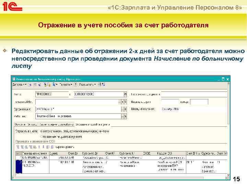Image resolution: width=247 pixels, height=185 pixels.
Task: Open the Действия menu in document toolbar
Action: click(x=19, y=85)
